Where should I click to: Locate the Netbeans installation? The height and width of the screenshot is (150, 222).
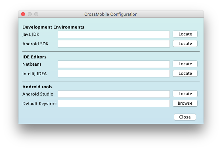click(x=185, y=64)
